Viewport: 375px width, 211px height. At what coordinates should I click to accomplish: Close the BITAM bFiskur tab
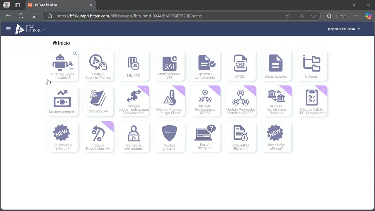(91, 5)
